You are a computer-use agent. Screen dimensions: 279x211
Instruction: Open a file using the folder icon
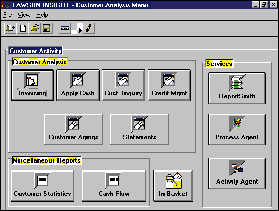pyautogui.click(x=34, y=28)
